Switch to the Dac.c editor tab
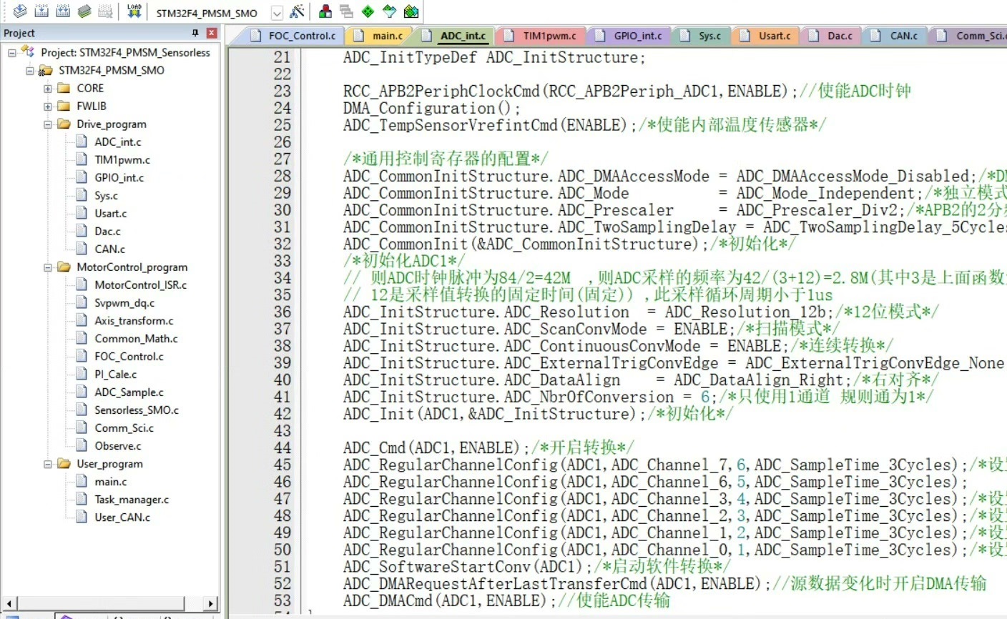1007x619 pixels. click(832, 36)
